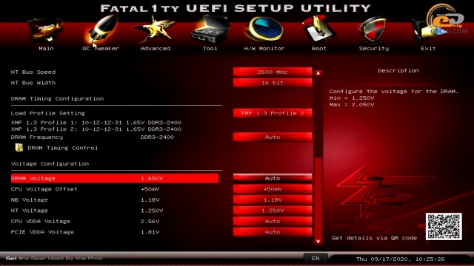Screen dimensions: 474x266
Task: Click Voltage Configuration heading
Action: click(50, 164)
